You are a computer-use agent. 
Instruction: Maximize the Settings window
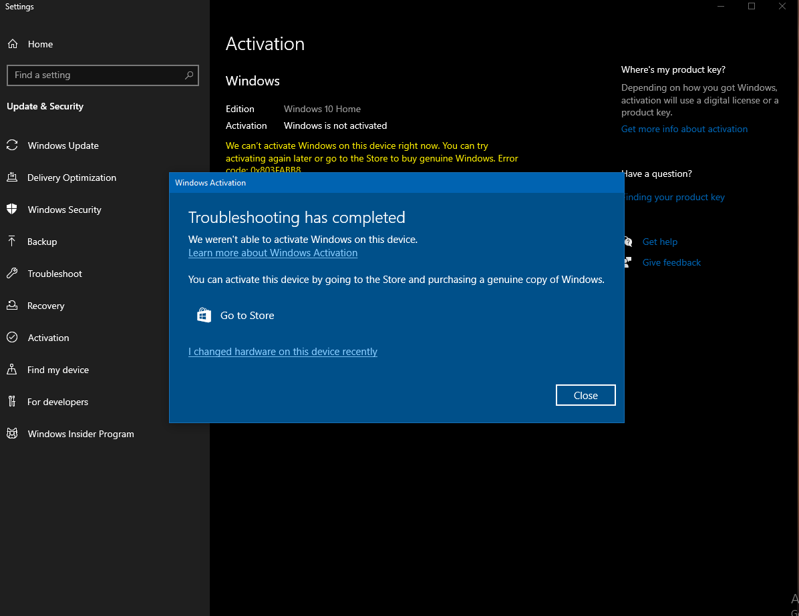click(751, 6)
